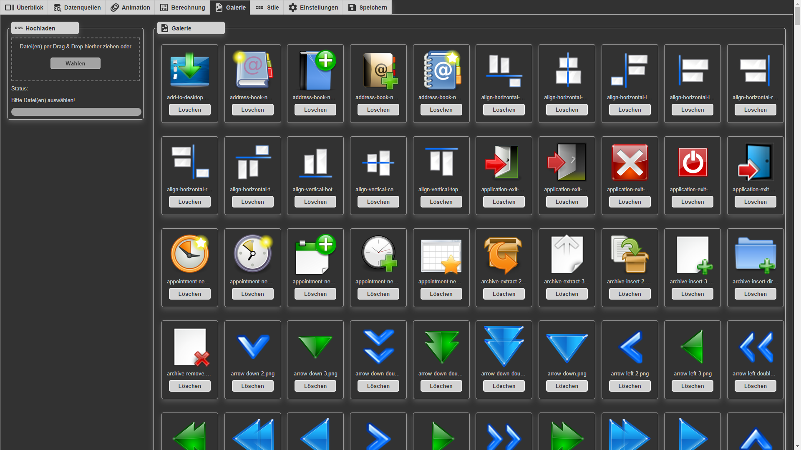Click Löschen under arrow-left-3.png
Viewport: 801px width, 450px height.
click(693, 386)
